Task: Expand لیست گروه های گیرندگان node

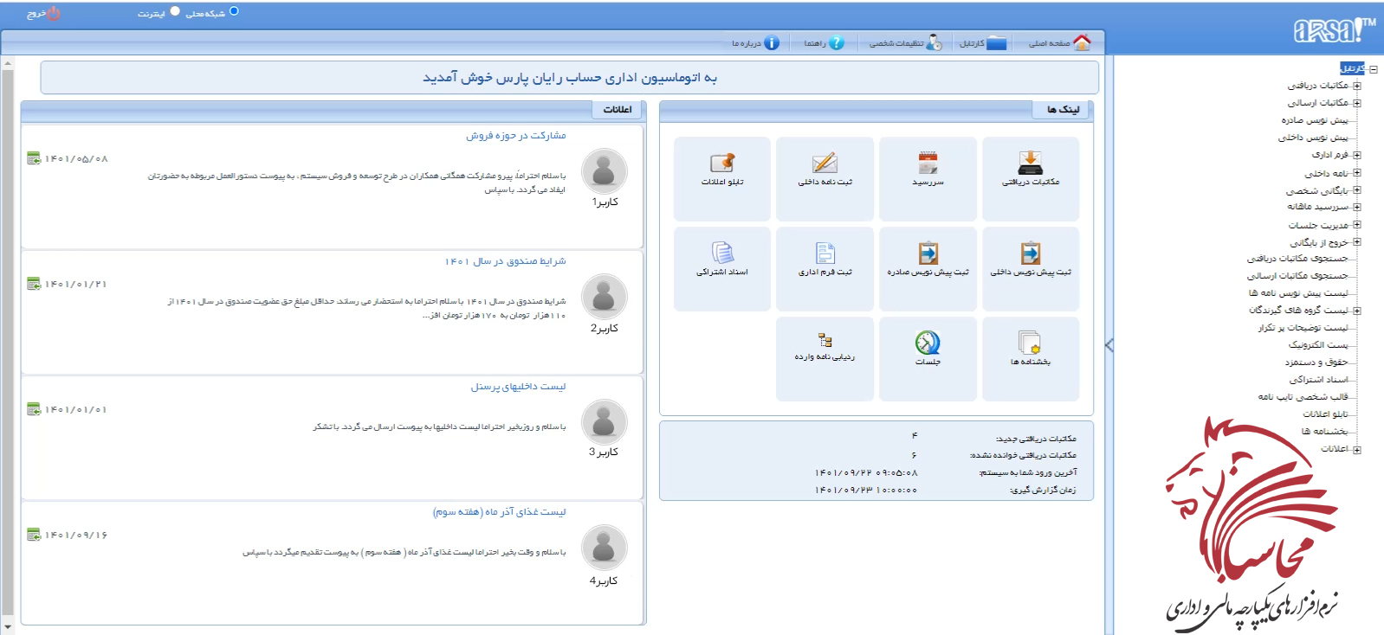Action: pyautogui.click(x=1357, y=311)
